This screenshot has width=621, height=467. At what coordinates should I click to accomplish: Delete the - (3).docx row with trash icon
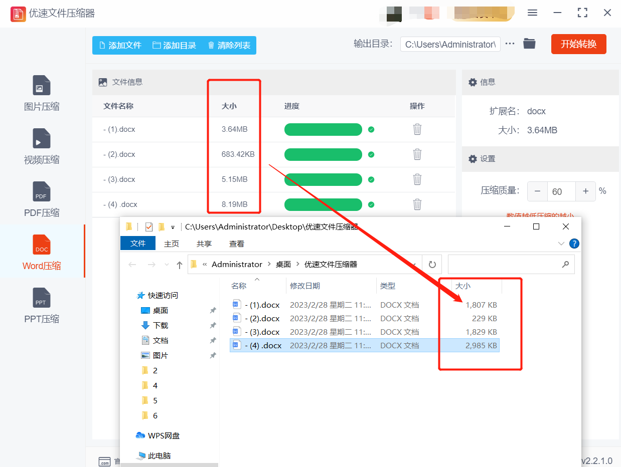click(417, 179)
